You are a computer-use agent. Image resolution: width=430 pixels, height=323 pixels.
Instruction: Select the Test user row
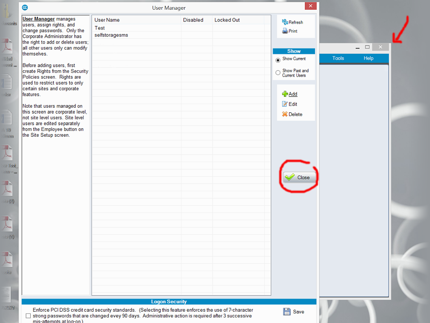[100, 28]
